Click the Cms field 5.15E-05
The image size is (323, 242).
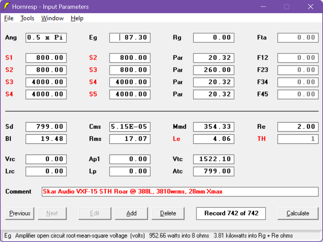[x=130, y=127]
